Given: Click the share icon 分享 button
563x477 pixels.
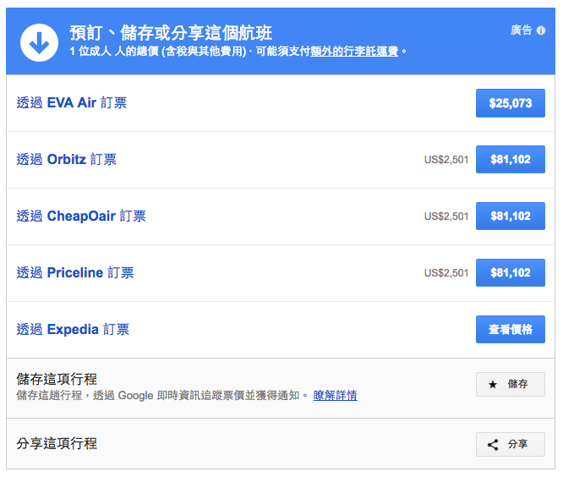Looking at the screenshot, I should coord(510,444).
